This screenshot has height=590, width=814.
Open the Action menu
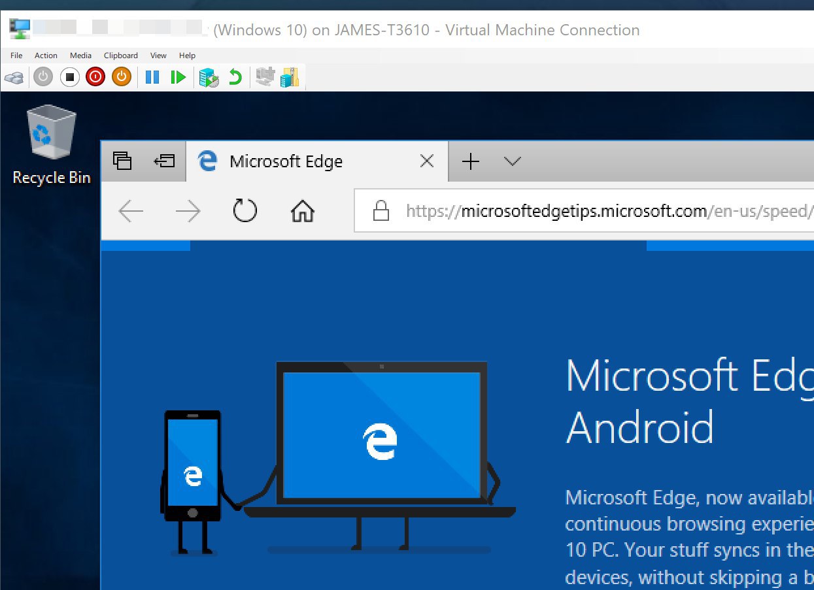pos(46,56)
